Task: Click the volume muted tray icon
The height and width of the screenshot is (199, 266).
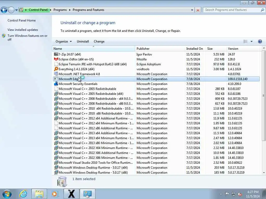Action: tap(240, 194)
